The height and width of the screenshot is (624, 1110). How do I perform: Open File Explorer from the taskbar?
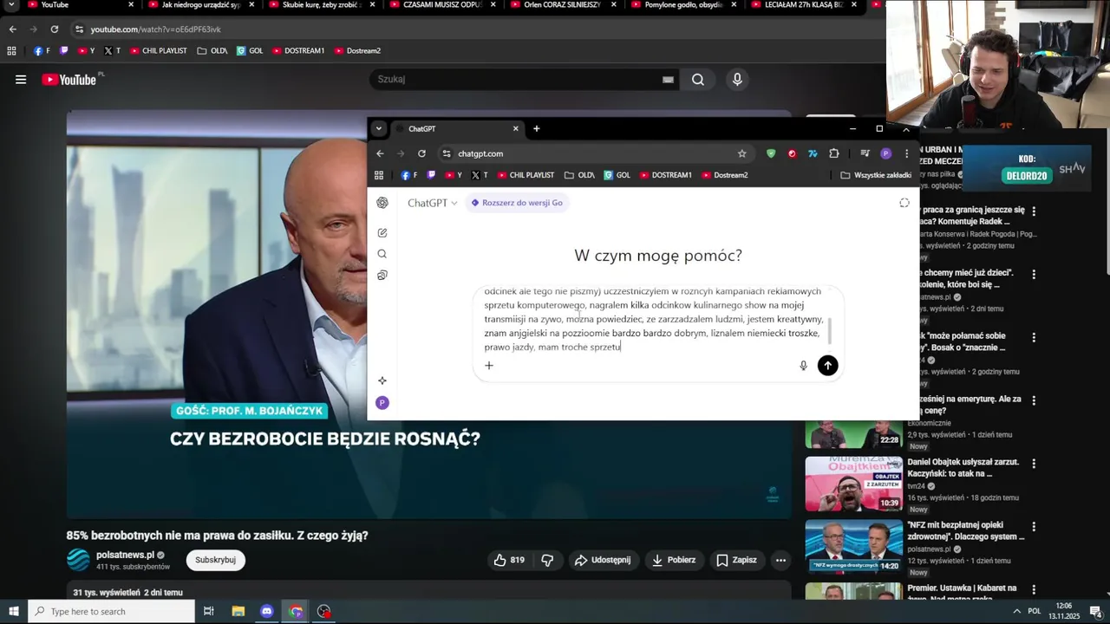click(238, 612)
